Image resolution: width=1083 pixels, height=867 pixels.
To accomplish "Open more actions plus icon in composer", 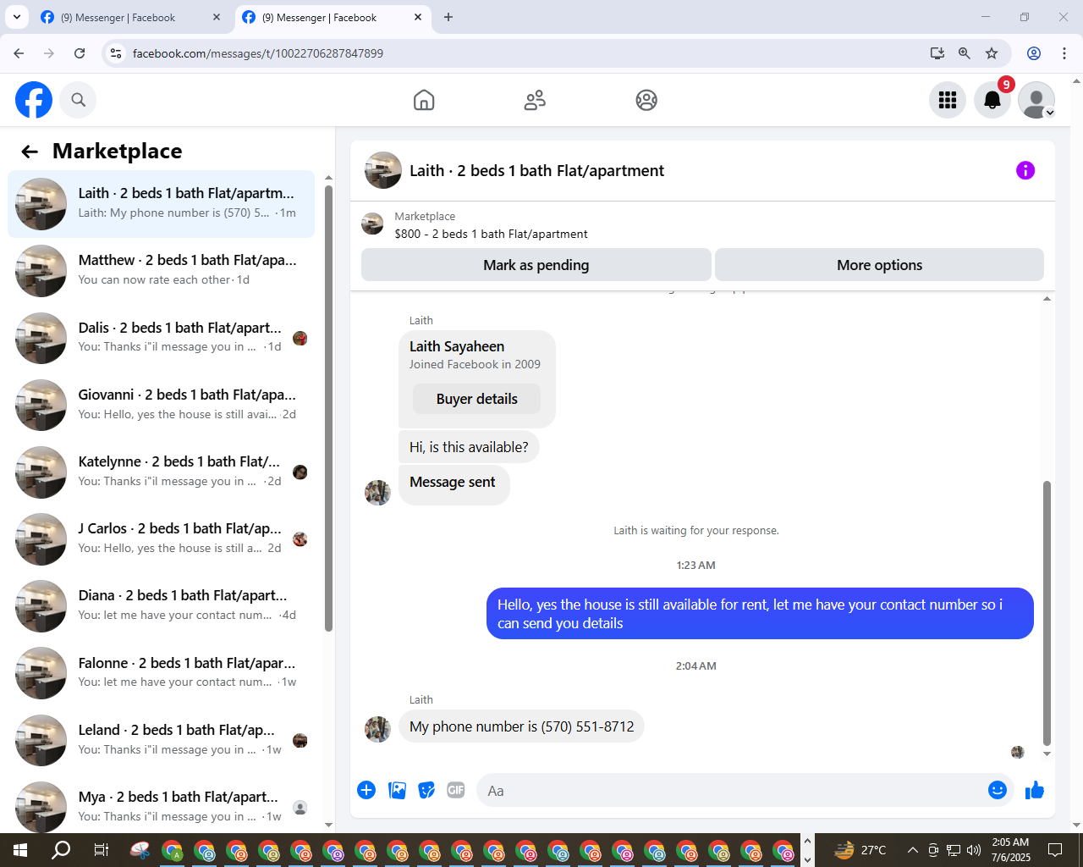I will click(x=366, y=790).
